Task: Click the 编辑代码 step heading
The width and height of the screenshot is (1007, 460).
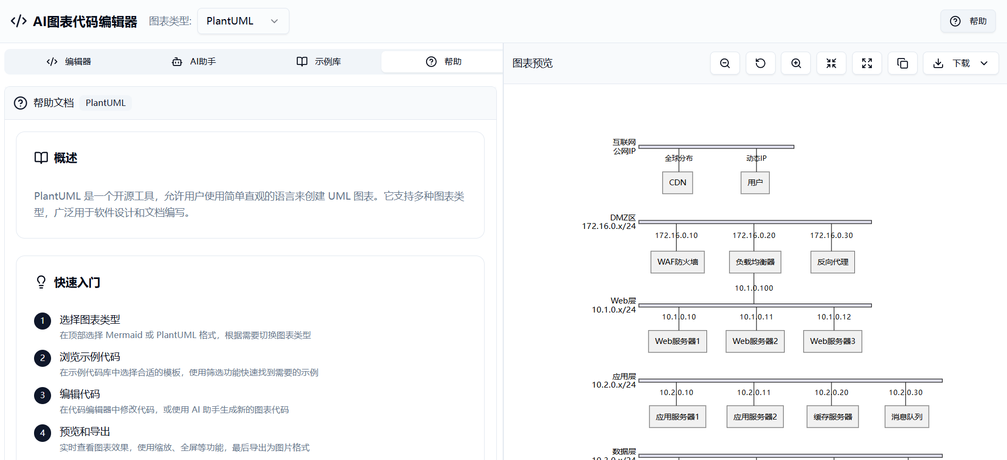Action: click(80, 394)
